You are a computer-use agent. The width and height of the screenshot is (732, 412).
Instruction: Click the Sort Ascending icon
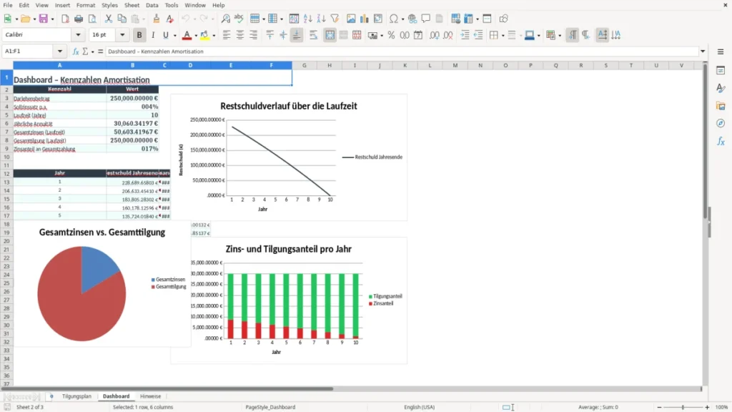[307, 19]
